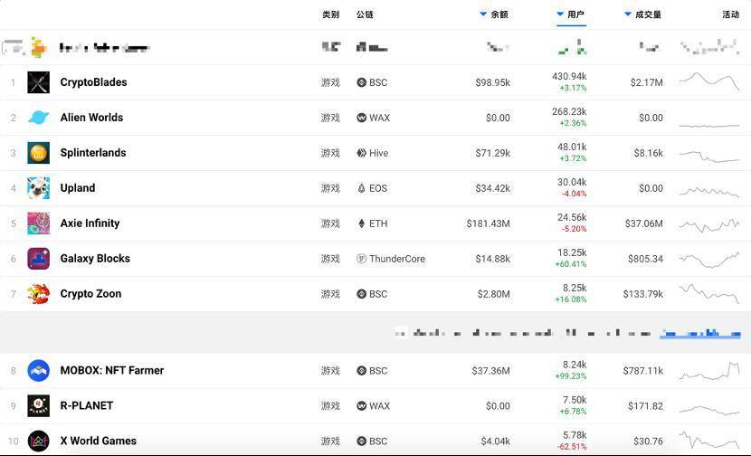Viewport: 751px width, 456px height.
Task: Click the $181.43M balance value
Action: tap(488, 223)
